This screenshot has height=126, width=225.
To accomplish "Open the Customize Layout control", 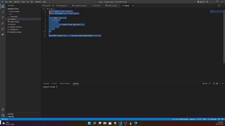I will coord(207,2).
